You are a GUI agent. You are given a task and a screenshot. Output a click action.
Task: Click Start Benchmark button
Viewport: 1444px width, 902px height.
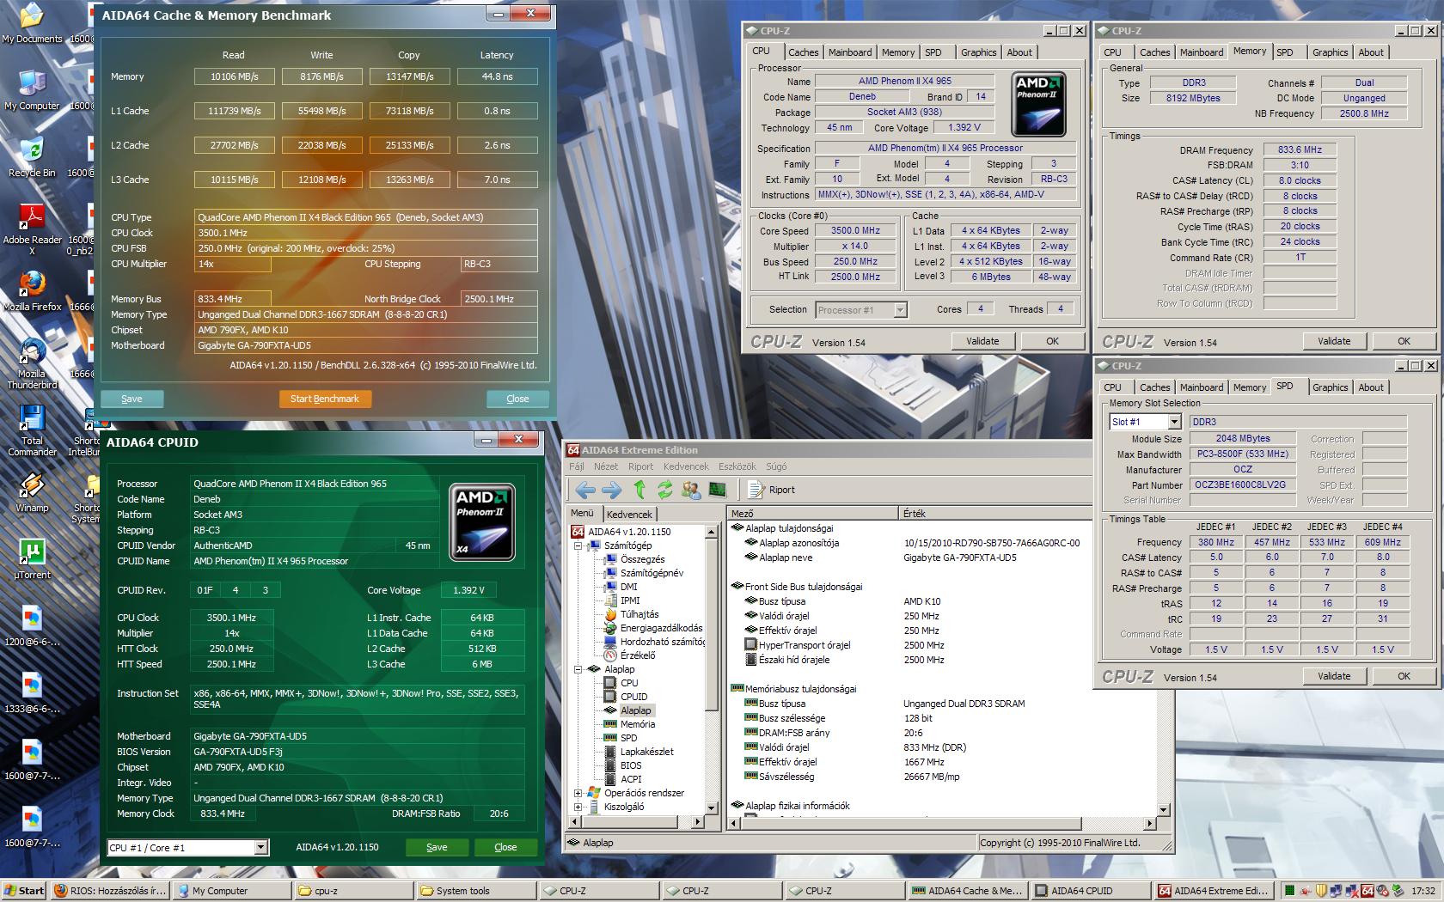325,399
